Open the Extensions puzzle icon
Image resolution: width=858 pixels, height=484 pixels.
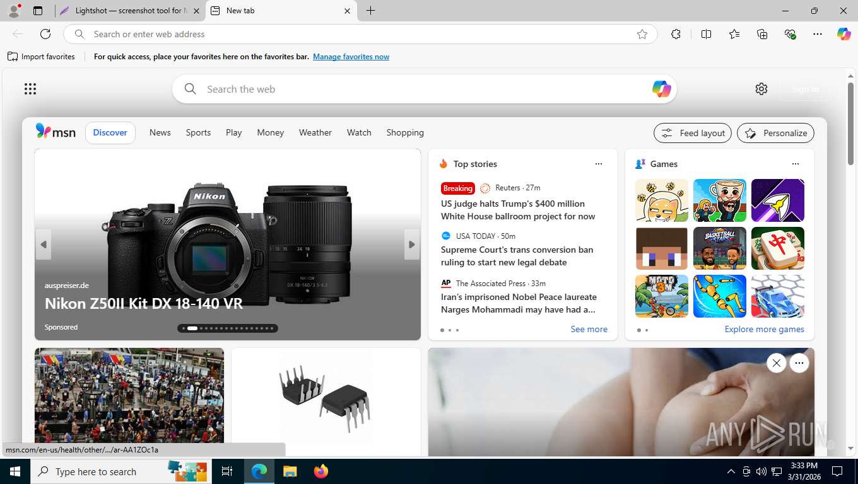(x=676, y=34)
